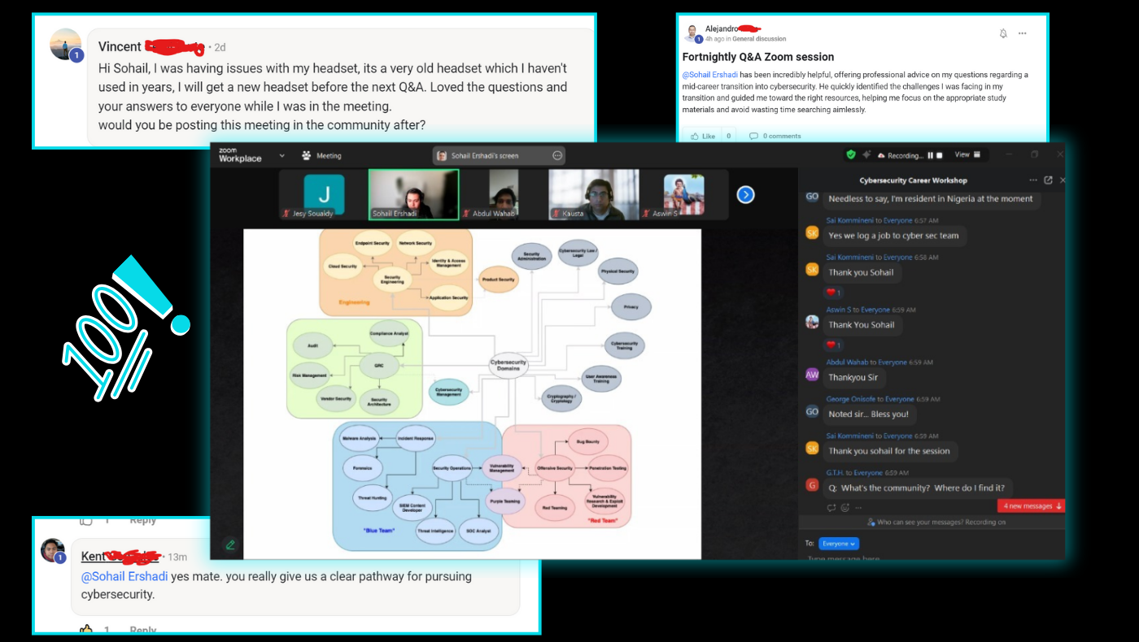Pop out the Zoom chat panel
The height and width of the screenshot is (642, 1139).
click(1048, 180)
